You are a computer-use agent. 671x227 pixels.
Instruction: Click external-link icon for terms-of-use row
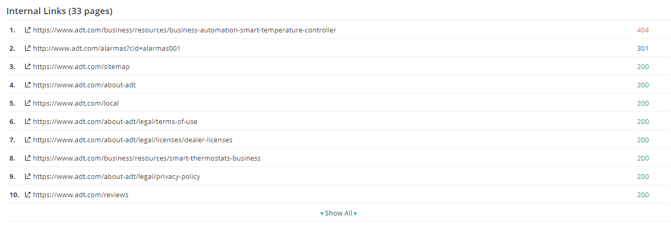[28, 122]
